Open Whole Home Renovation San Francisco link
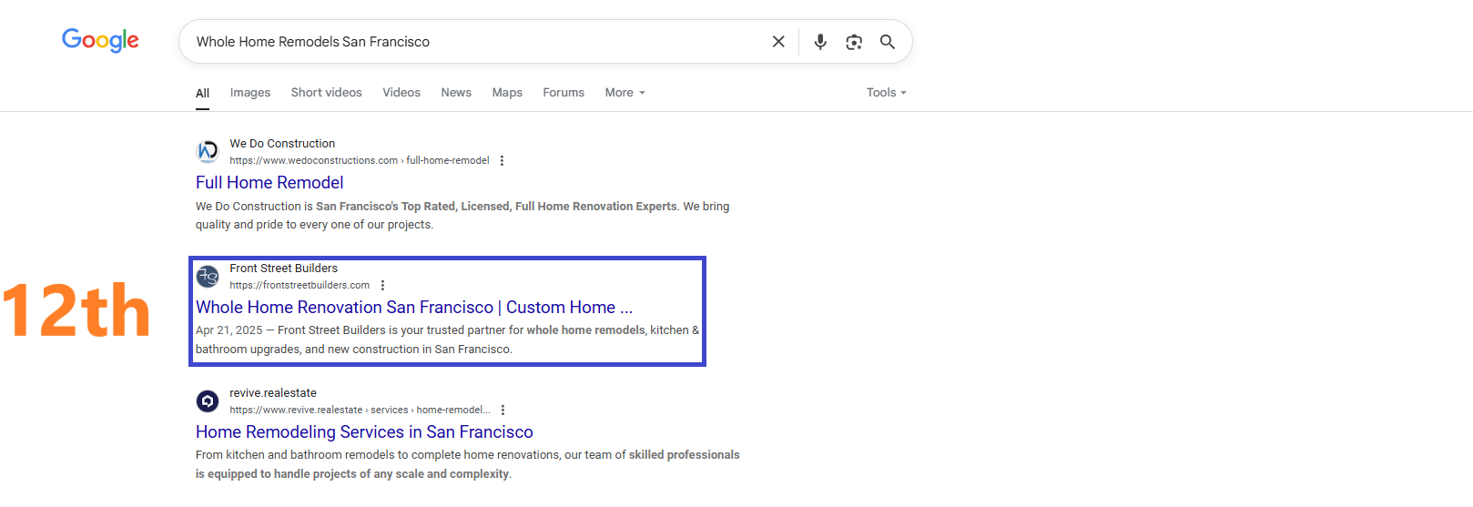Screen dimensions: 1473x507 coord(414,308)
